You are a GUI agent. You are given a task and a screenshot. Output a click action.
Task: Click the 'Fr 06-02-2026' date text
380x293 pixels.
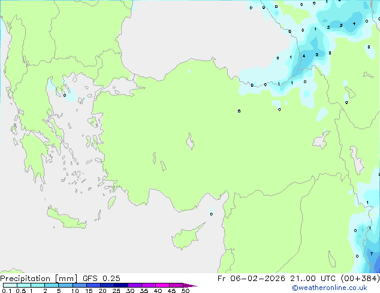(x=251, y=279)
